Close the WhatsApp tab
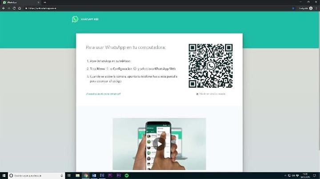Image resolution: width=320 pixels, height=179 pixels. [39, 2]
